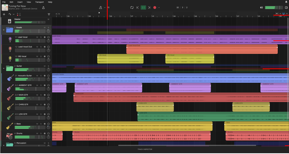
Task: Click the share/export project icon
Action: (x=43, y=8)
